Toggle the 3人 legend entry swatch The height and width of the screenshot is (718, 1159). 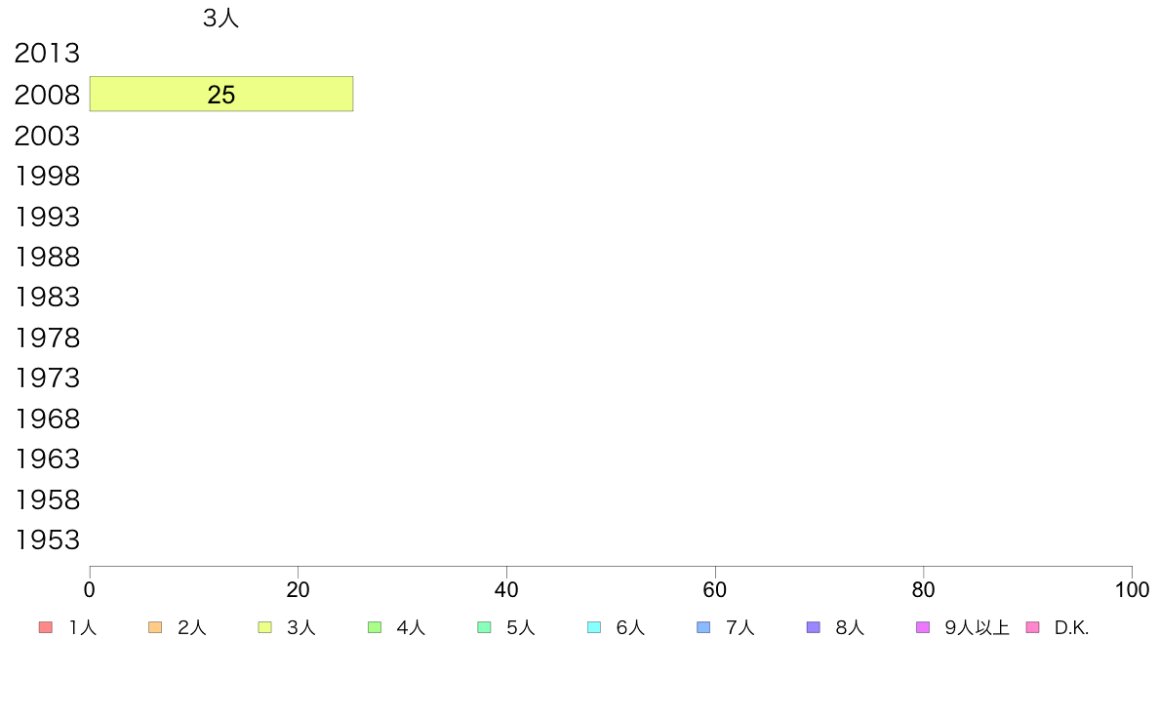pyautogui.click(x=264, y=627)
